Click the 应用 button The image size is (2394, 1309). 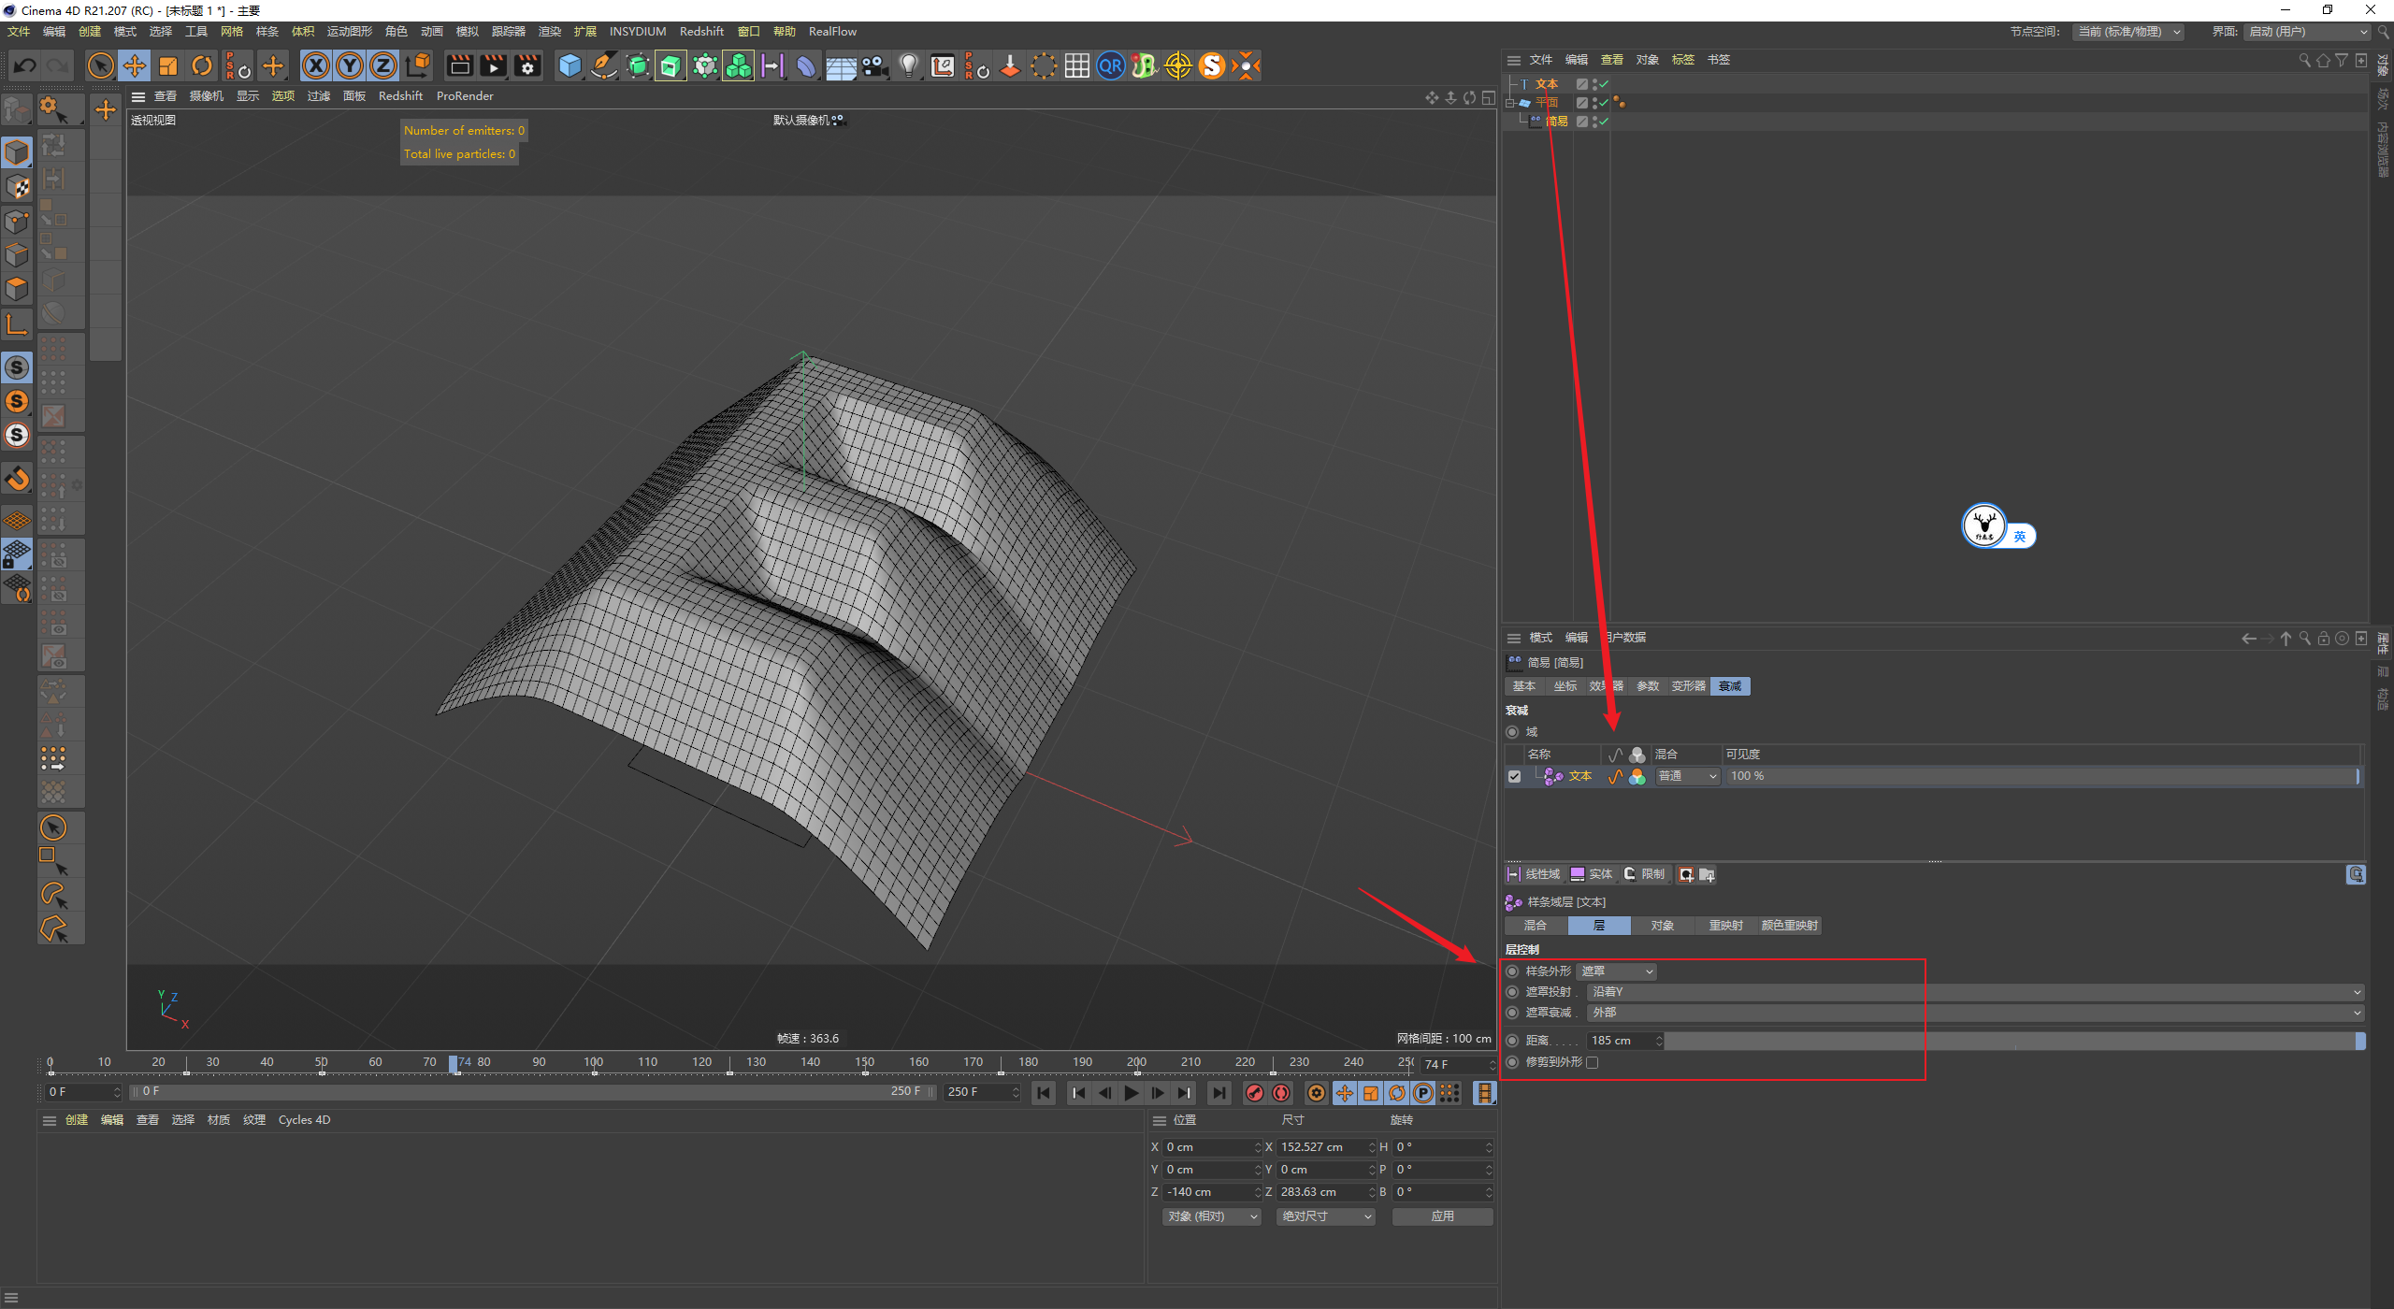point(1442,1216)
